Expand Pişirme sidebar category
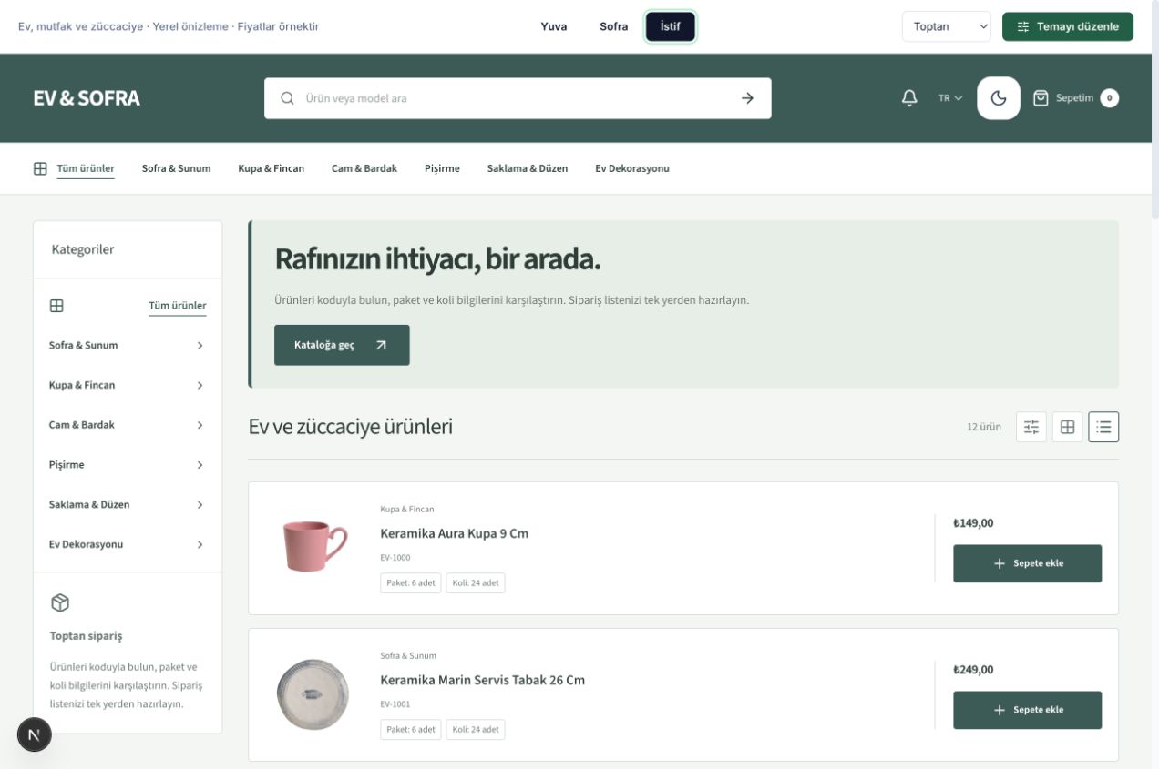The width and height of the screenshot is (1159, 769). click(127, 465)
